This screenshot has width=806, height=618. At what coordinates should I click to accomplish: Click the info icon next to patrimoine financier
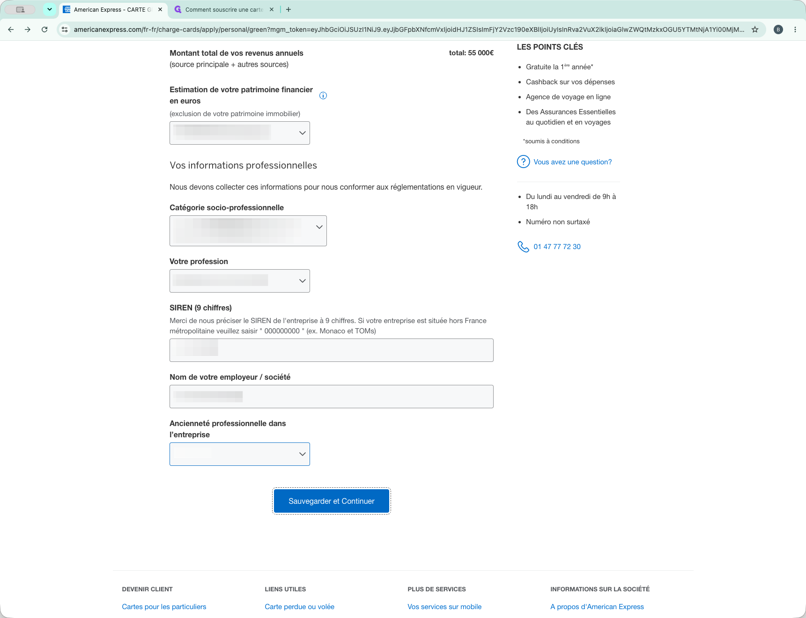[x=323, y=96]
